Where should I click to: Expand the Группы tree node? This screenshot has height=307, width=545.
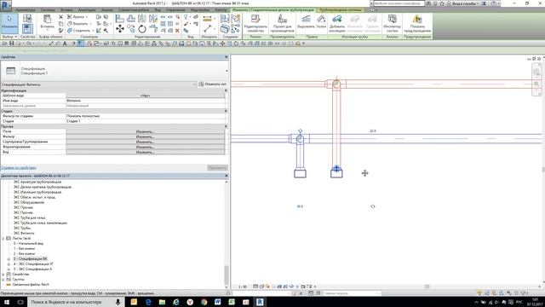pyautogui.click(x=3, y=279)
